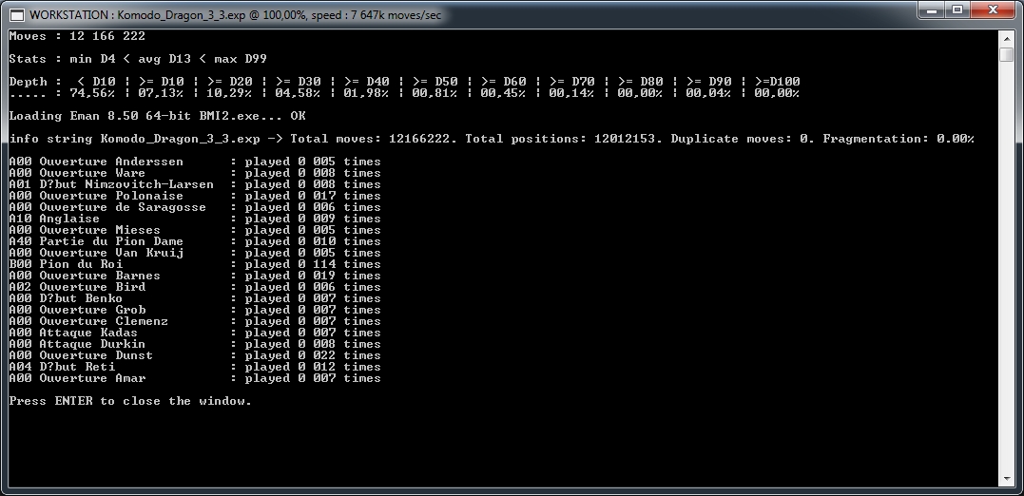
Task: Click the 'A00 Ouverture Polonaise' row
Action: click(195, 196)
